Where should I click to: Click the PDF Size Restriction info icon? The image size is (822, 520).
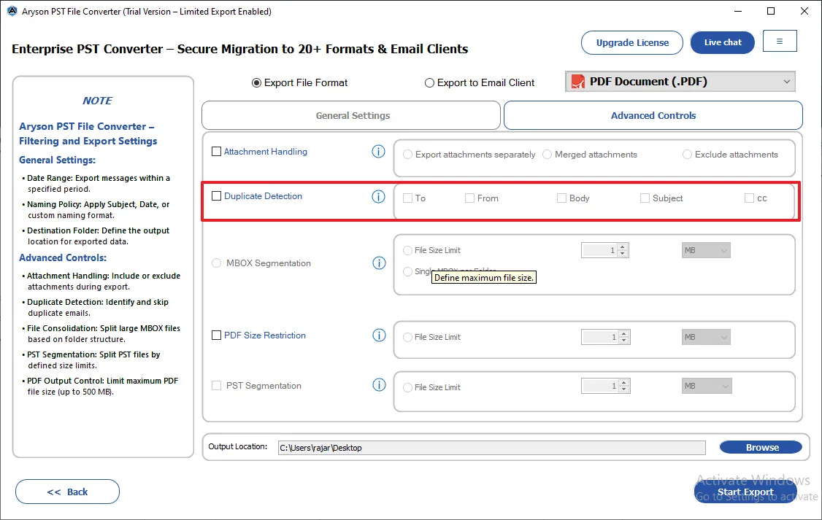tap(379, 335)
